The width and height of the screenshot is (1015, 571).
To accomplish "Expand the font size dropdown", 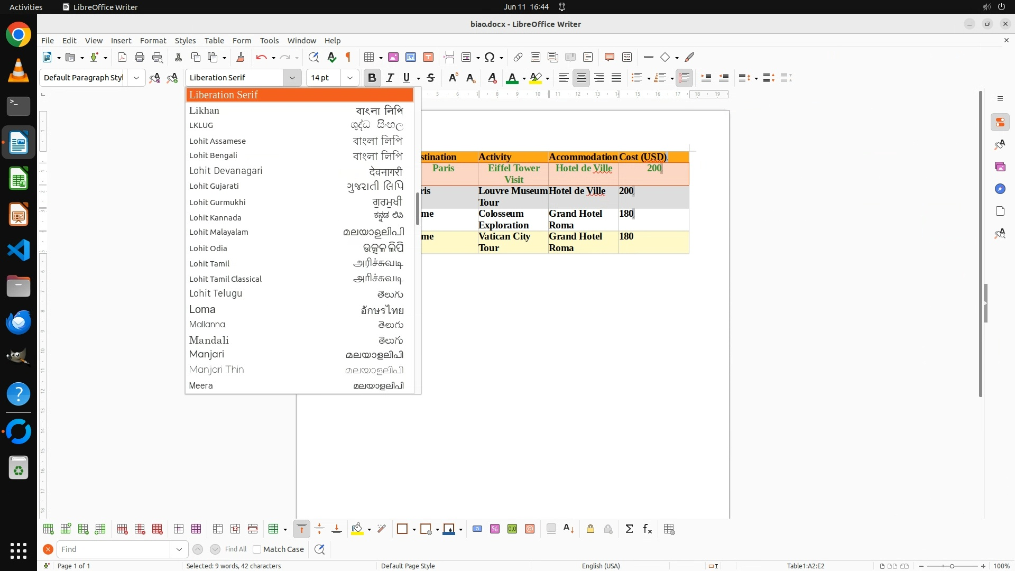I will coord(349,78).
